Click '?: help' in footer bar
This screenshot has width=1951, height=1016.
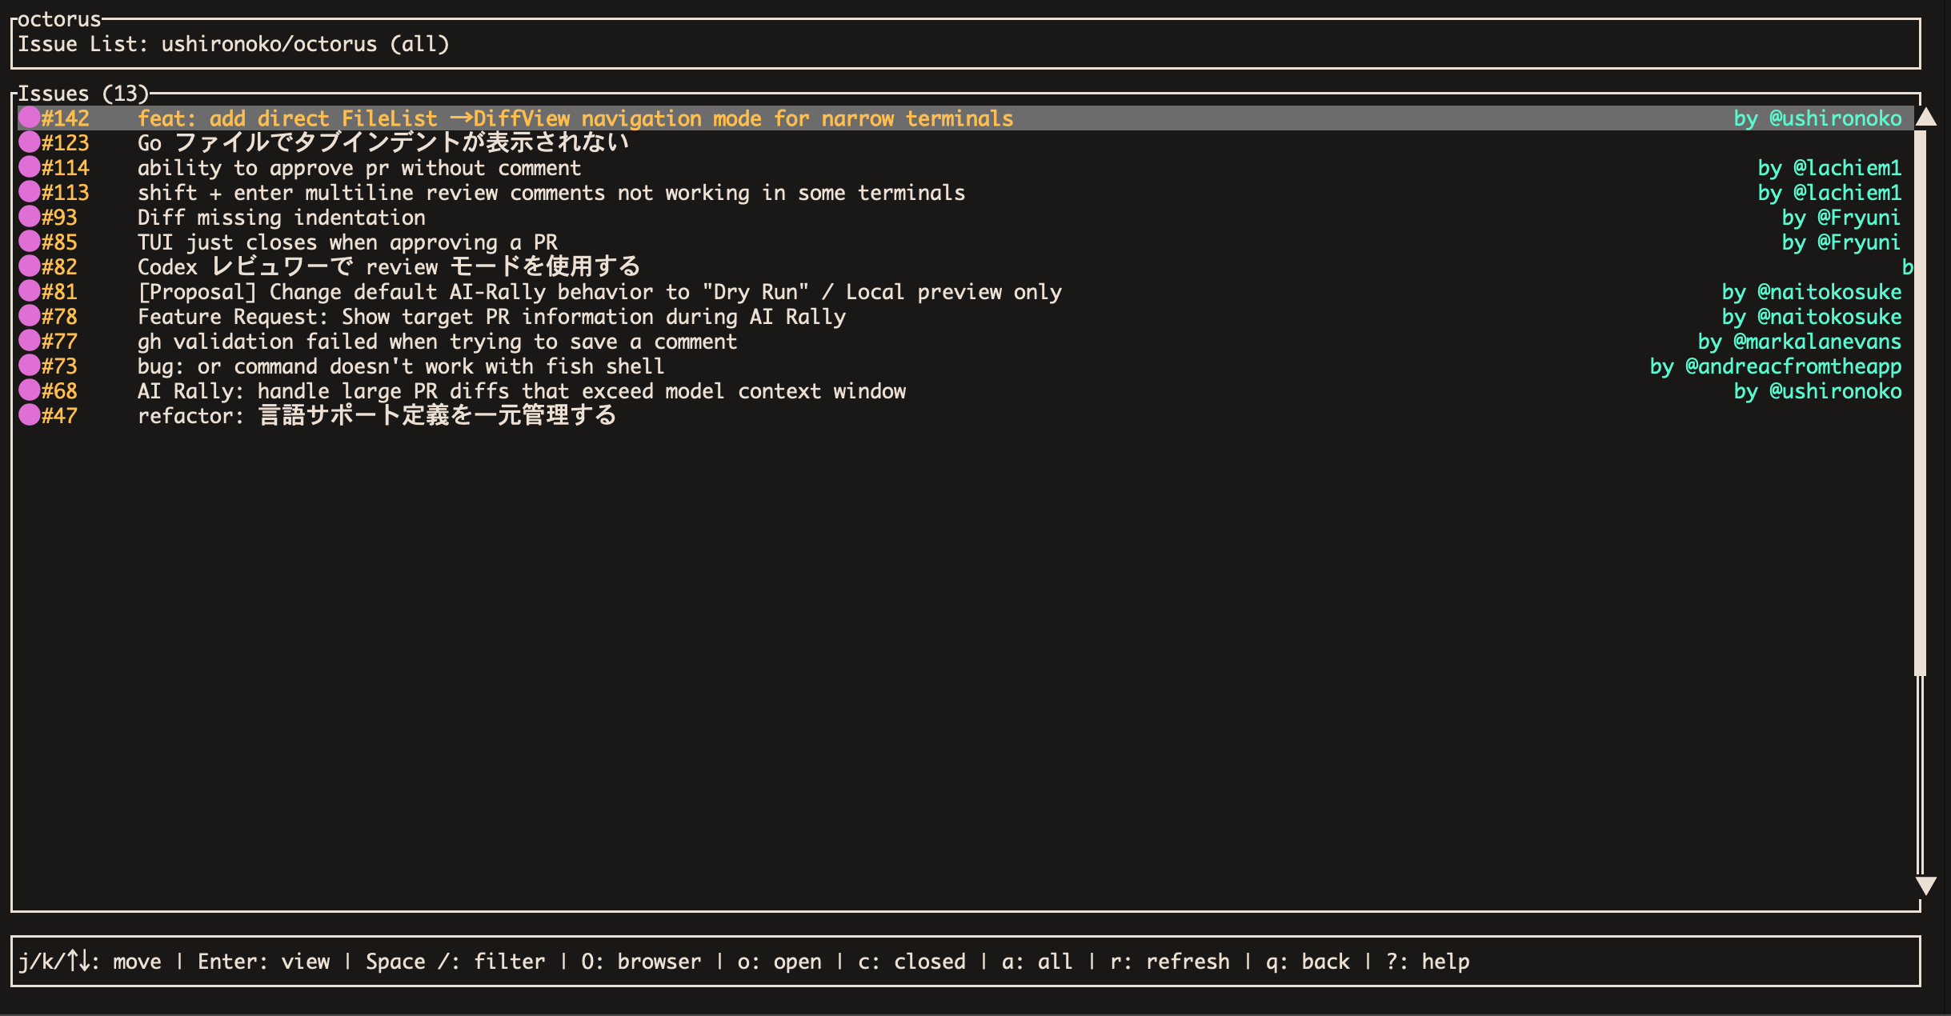[x=1428, y=961]
